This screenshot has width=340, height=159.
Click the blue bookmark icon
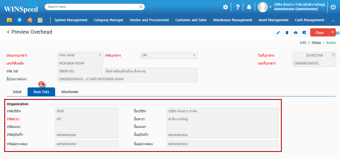[x=19, y=20]
